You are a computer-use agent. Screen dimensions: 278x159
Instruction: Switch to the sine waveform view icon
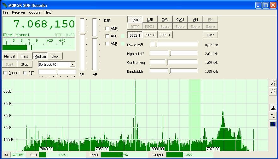point(273,116)
